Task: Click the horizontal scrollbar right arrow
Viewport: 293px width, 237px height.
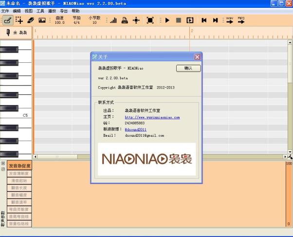Action: [285, 157]
